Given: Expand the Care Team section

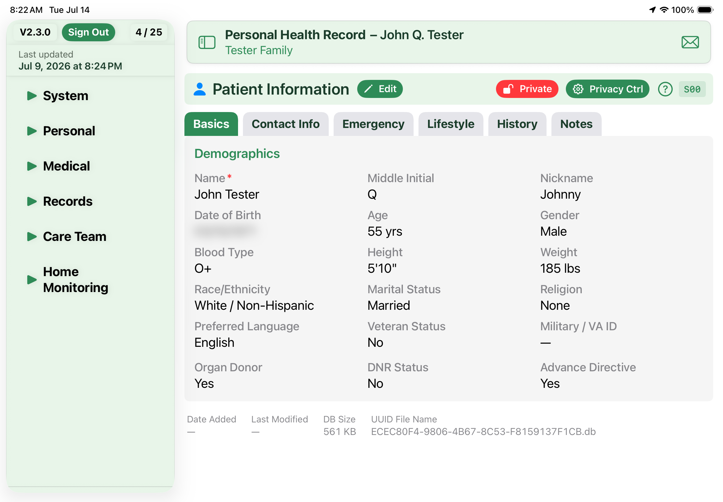Looking at the screenshot, I should 67,237.
